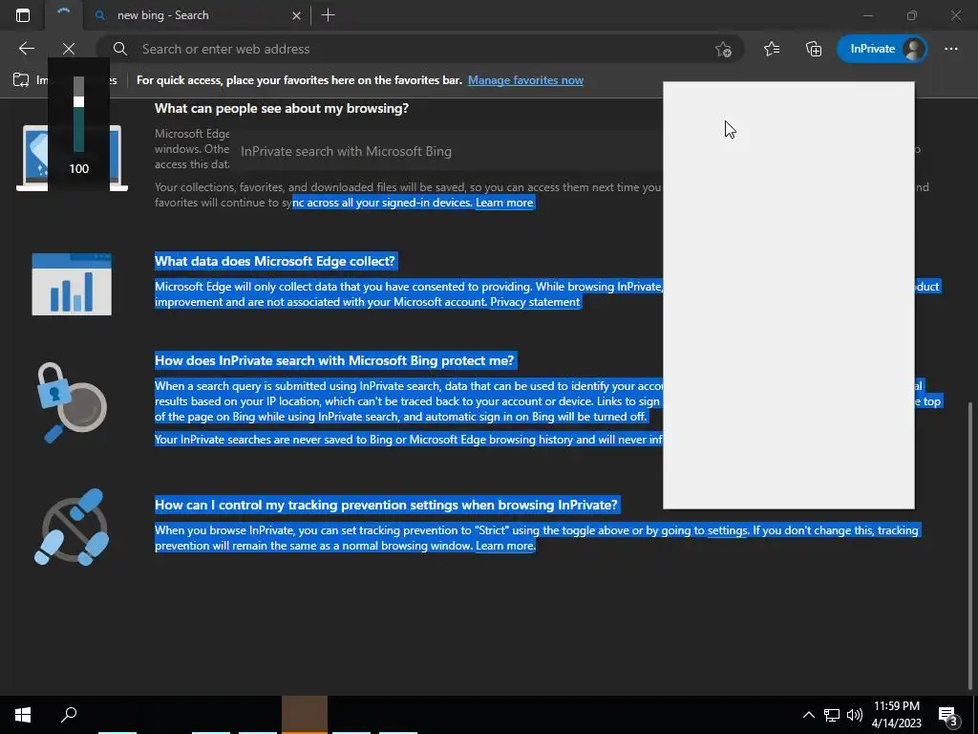Viewport: 978px width, 734px height.
Task: Select the 'new bing - Search' tab
Action: 197,15
